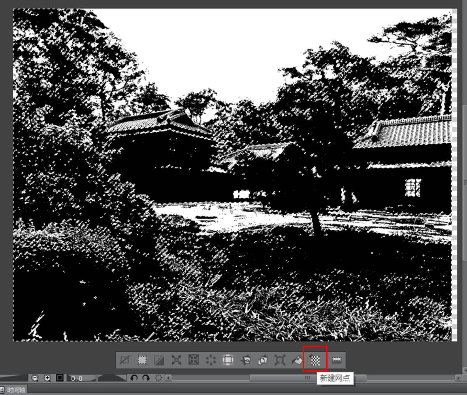Rotate the canvas left

pyautogui.click(x=134, y=378)
